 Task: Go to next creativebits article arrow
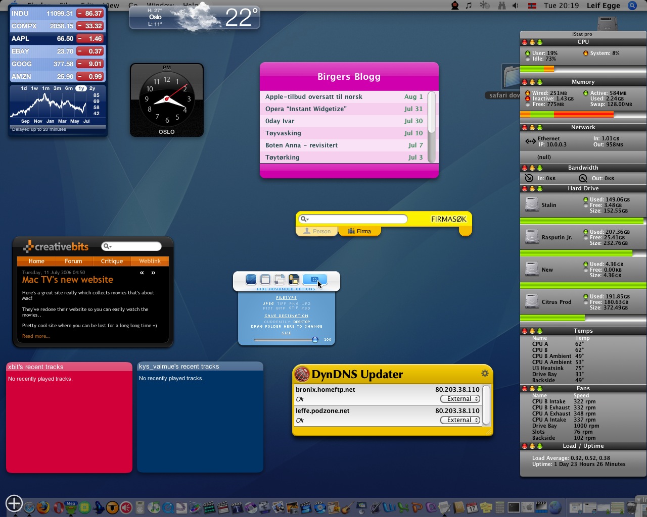tap(153, 273)
